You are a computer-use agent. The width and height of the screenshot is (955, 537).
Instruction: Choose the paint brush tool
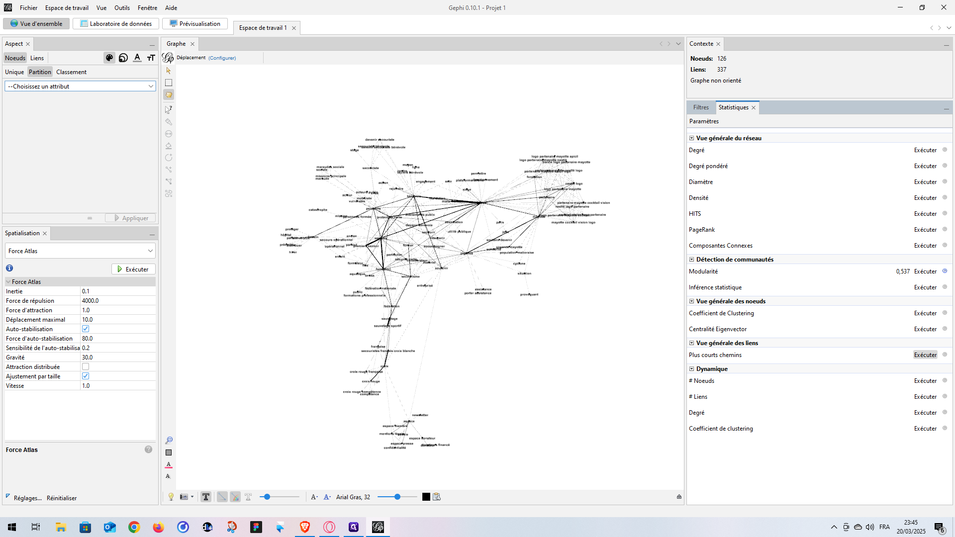pyautogui.click(x=169, y=122)
